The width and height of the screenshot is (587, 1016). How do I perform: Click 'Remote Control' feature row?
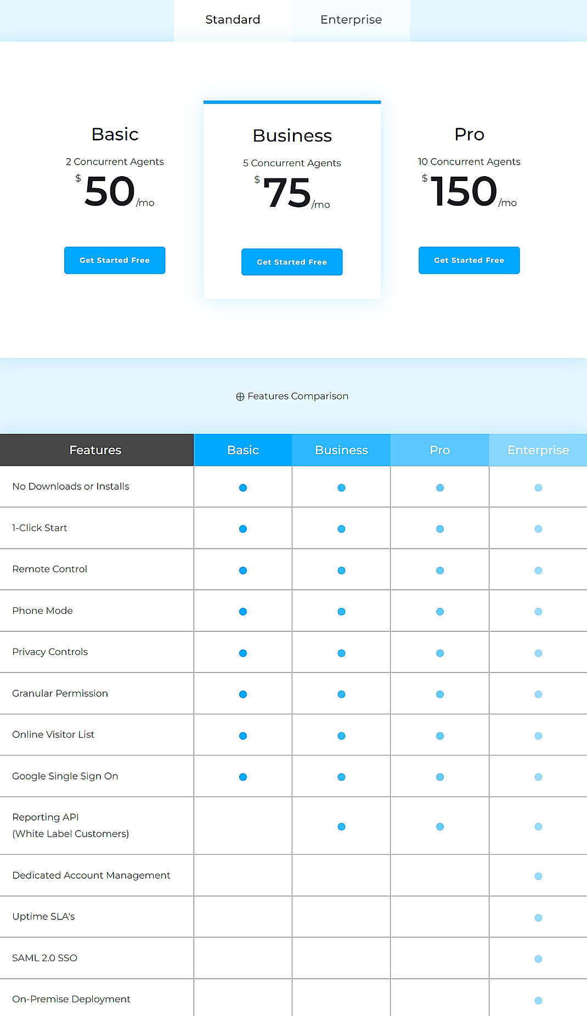(x=293, y=569)
